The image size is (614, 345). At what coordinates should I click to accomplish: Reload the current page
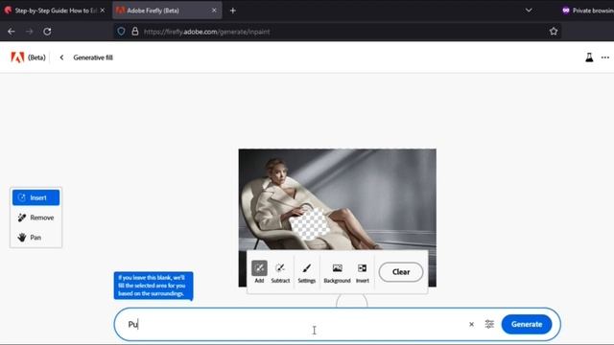point(47,32)
